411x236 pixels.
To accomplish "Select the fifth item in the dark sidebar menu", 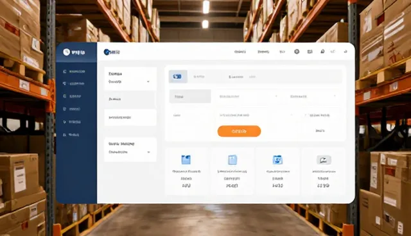I will tap(72, 122).
